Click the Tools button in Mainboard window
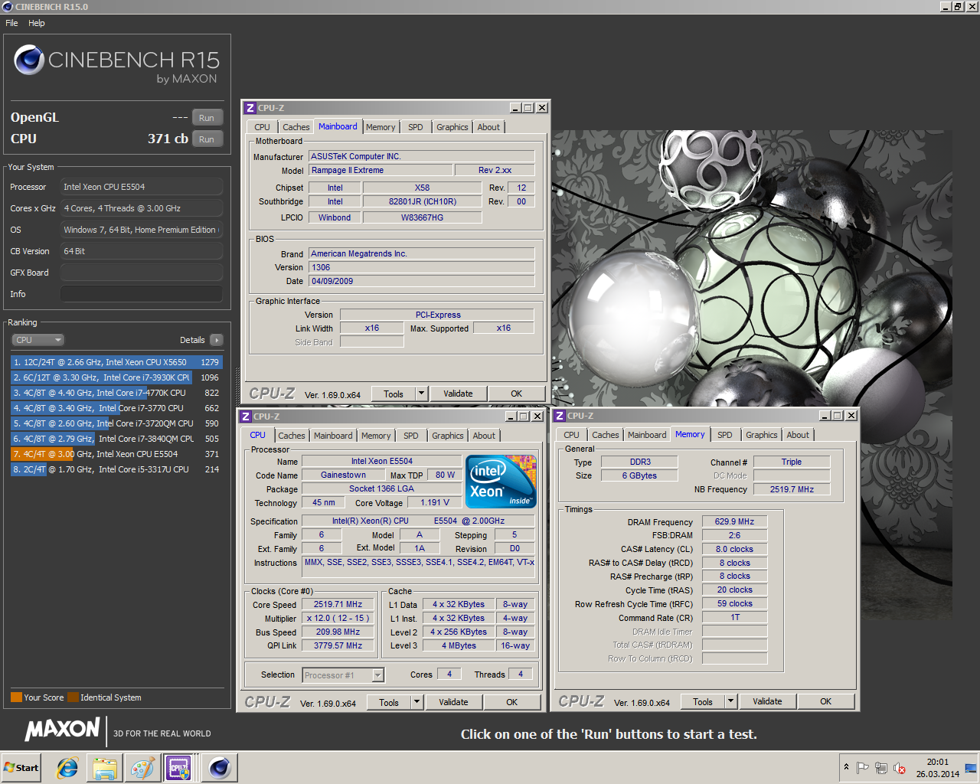 394,394
